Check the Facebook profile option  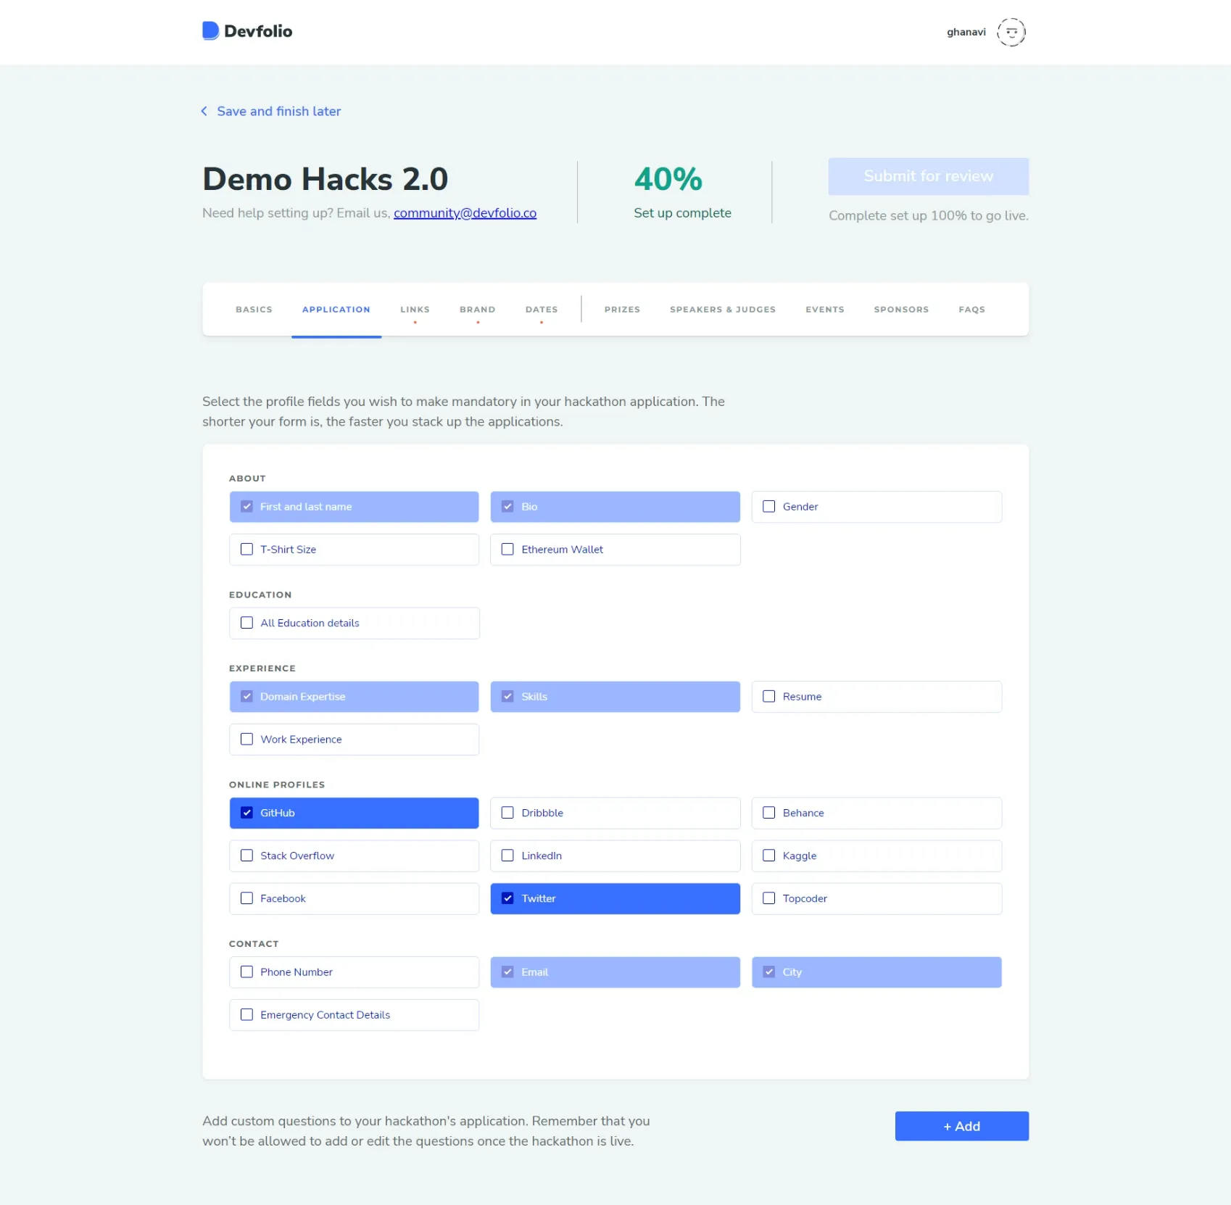[x=354, y=899]
